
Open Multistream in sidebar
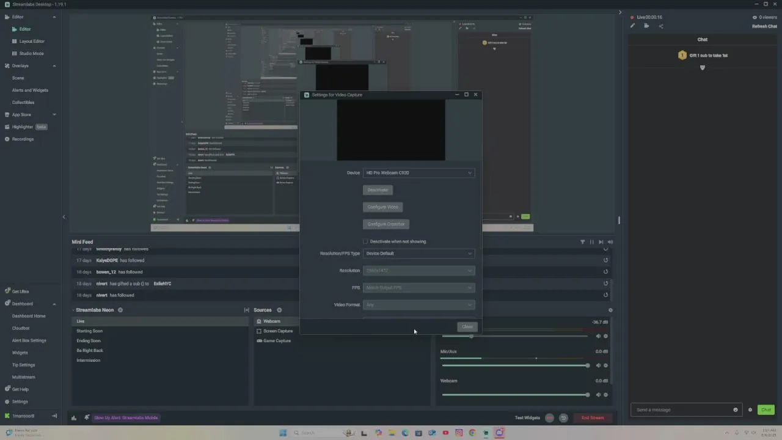click(x=24, y=377)
